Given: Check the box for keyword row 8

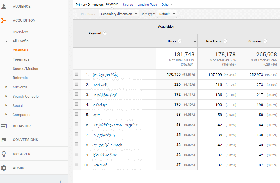Looking at the screenshot, I should pyautogui.click(x=77, y=144).
